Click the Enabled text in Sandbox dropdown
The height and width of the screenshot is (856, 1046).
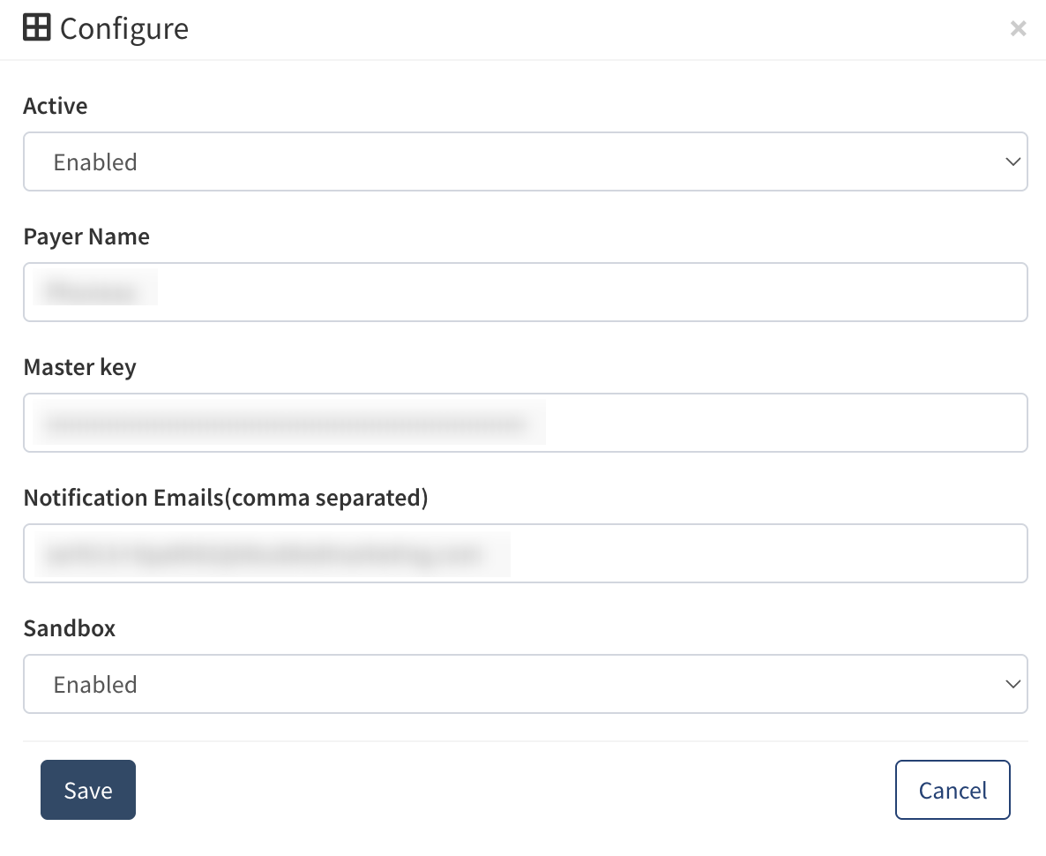[95, 684]
